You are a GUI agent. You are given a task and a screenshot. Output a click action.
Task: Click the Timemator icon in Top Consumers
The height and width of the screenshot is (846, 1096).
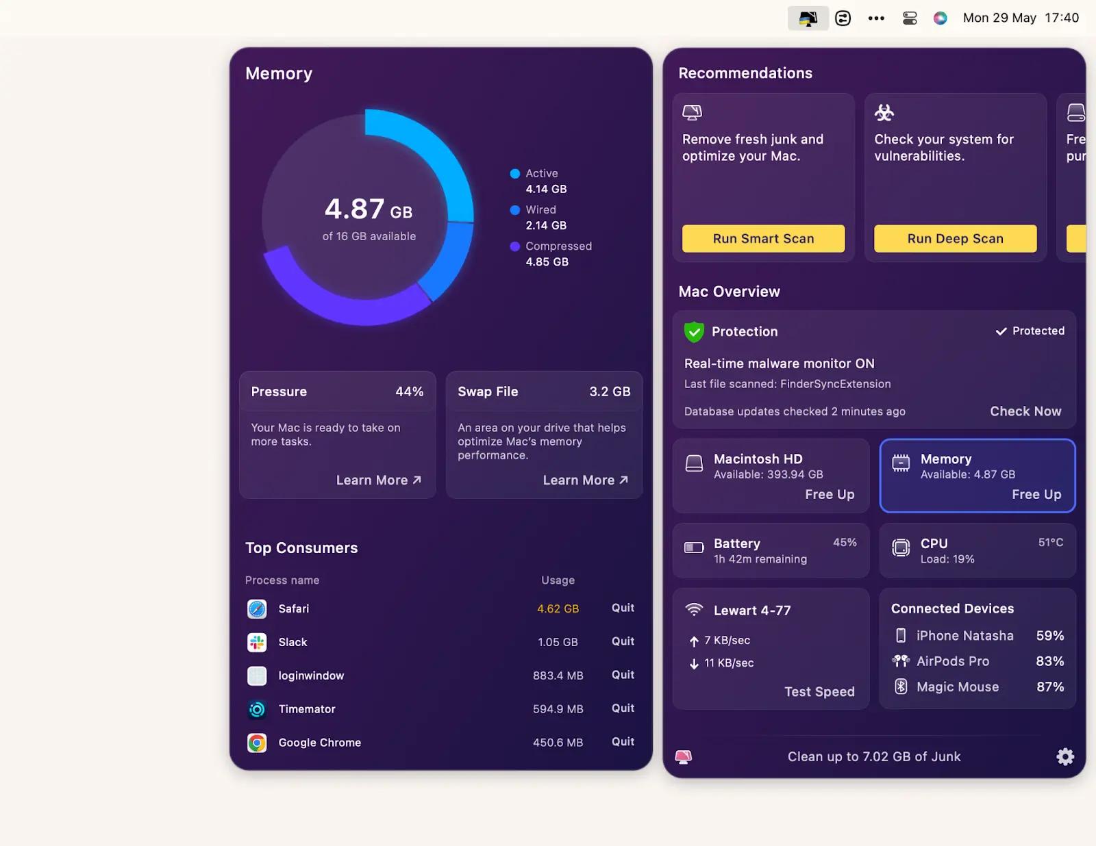(256, 709)
